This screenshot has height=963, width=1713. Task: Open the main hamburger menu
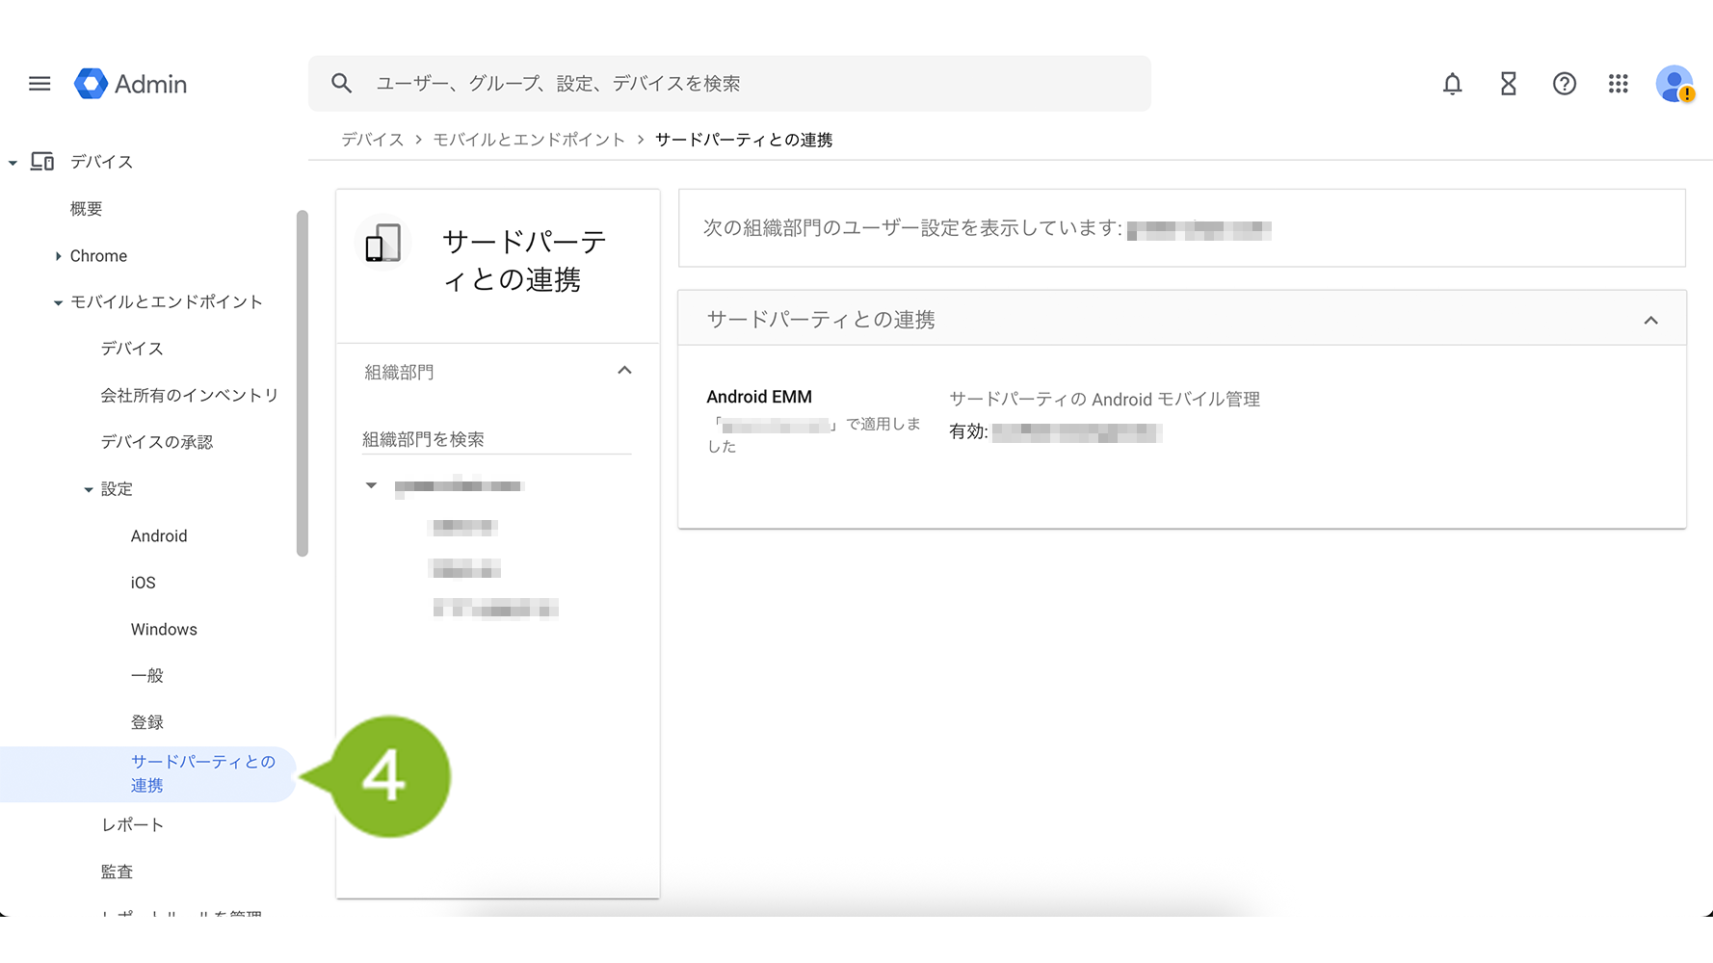click(x=40, y=84)
